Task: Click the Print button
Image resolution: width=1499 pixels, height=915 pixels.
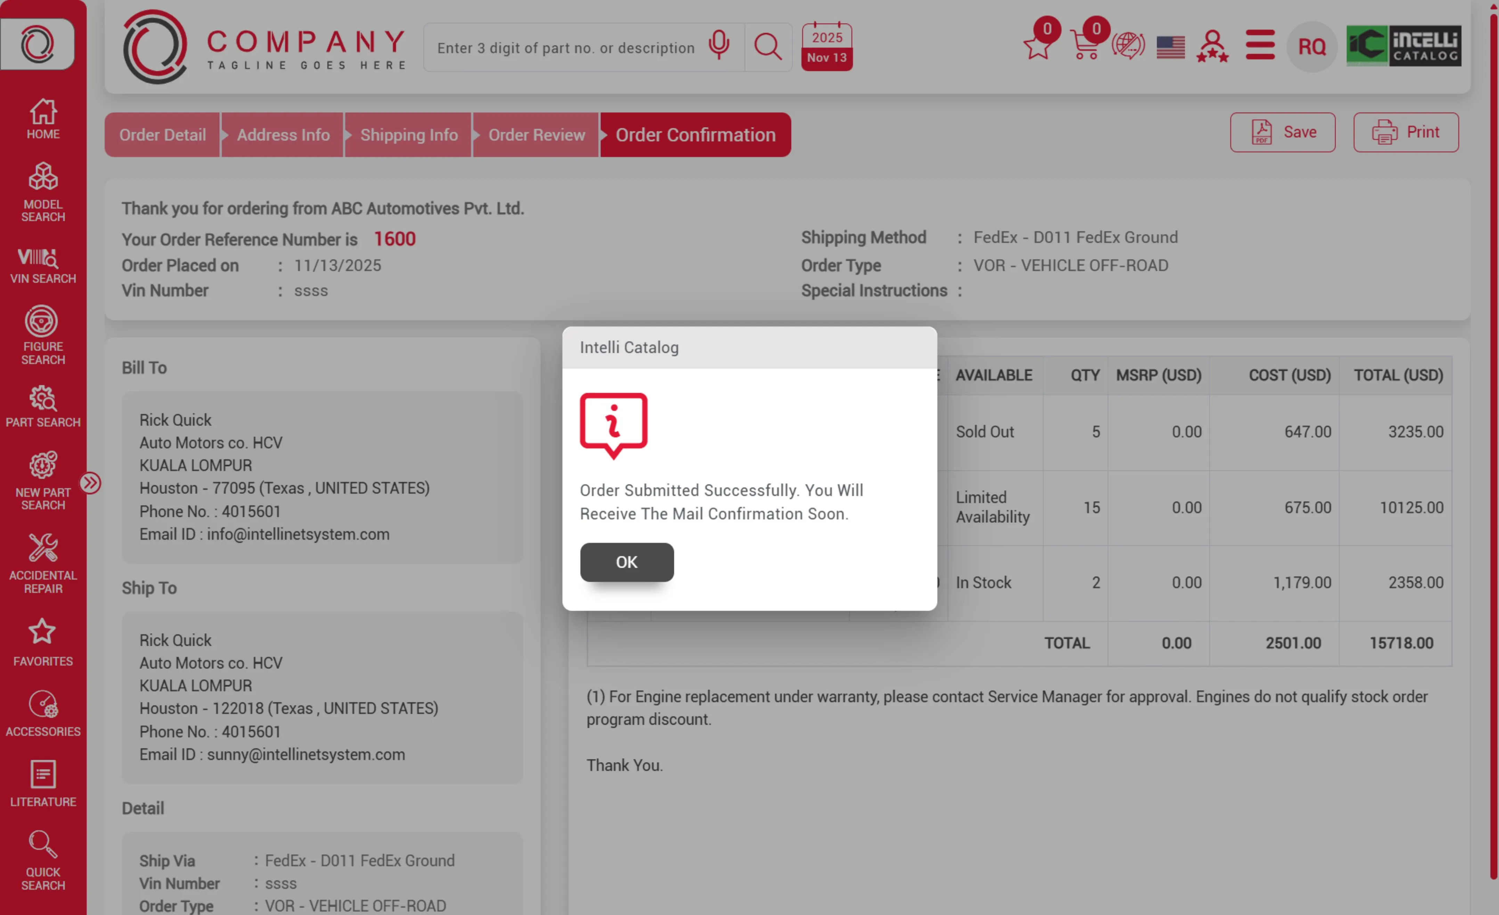Action: point(1405,132)
